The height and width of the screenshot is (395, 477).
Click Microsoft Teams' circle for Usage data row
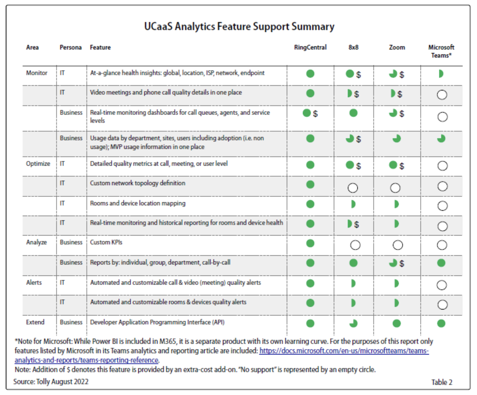click(441, 138)
